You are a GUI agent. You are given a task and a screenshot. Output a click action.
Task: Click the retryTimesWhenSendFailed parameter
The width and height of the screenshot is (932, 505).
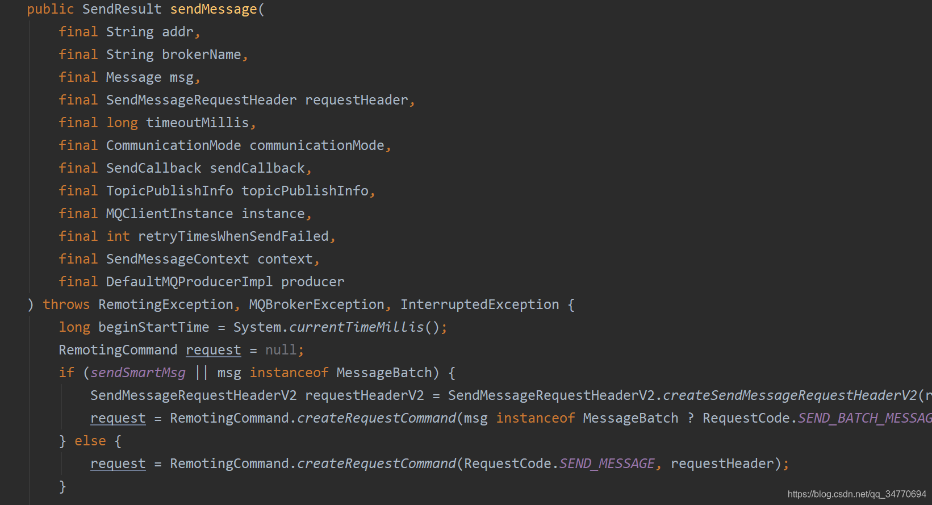[x=233, y=237]
